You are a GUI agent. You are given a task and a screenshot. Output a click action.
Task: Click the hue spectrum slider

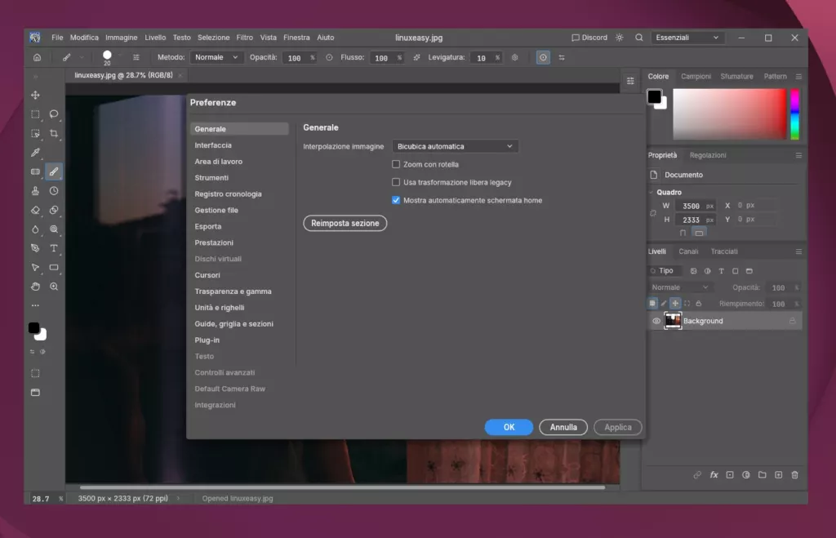[794, 114]
